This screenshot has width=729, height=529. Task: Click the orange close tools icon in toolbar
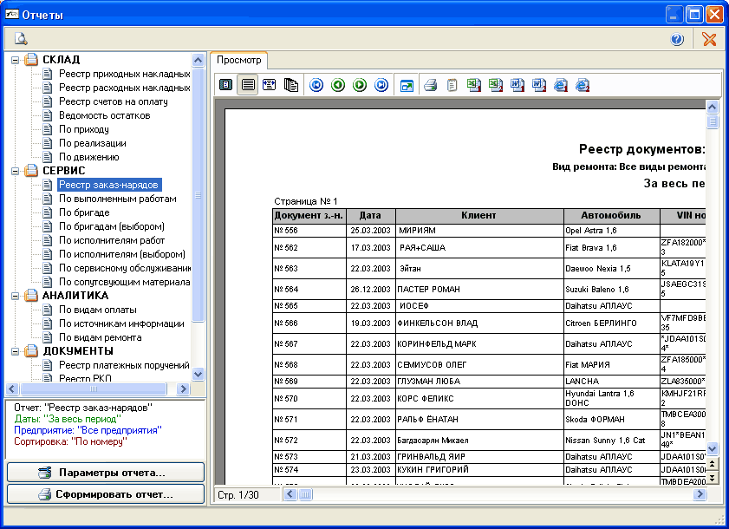coord(709,39)
